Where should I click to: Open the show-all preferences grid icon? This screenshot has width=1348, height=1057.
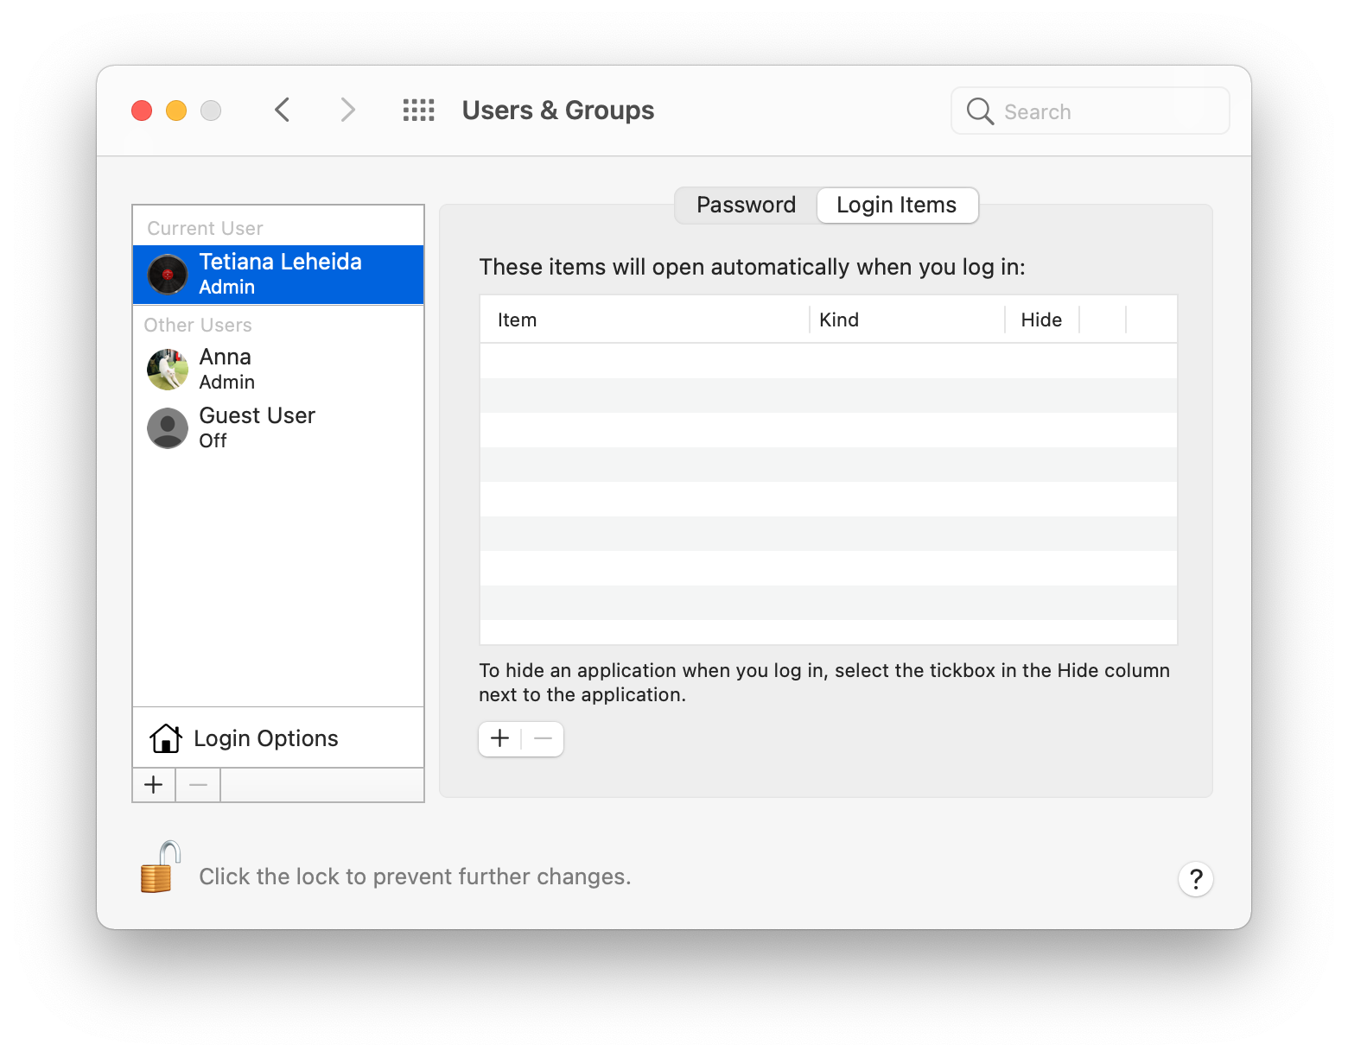pyautogui.click(x=418, y=110)
